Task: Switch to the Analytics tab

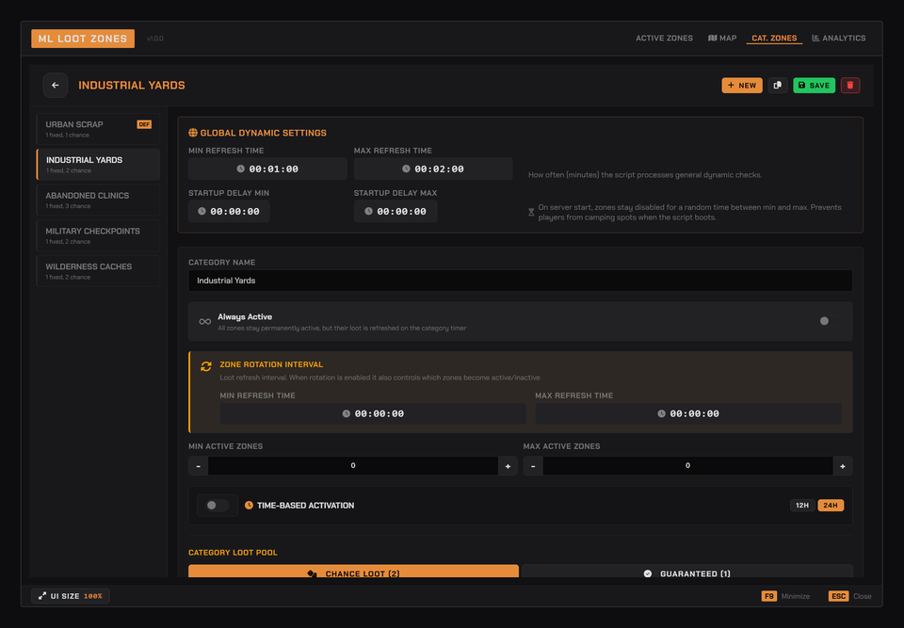Action: (839, 38)
